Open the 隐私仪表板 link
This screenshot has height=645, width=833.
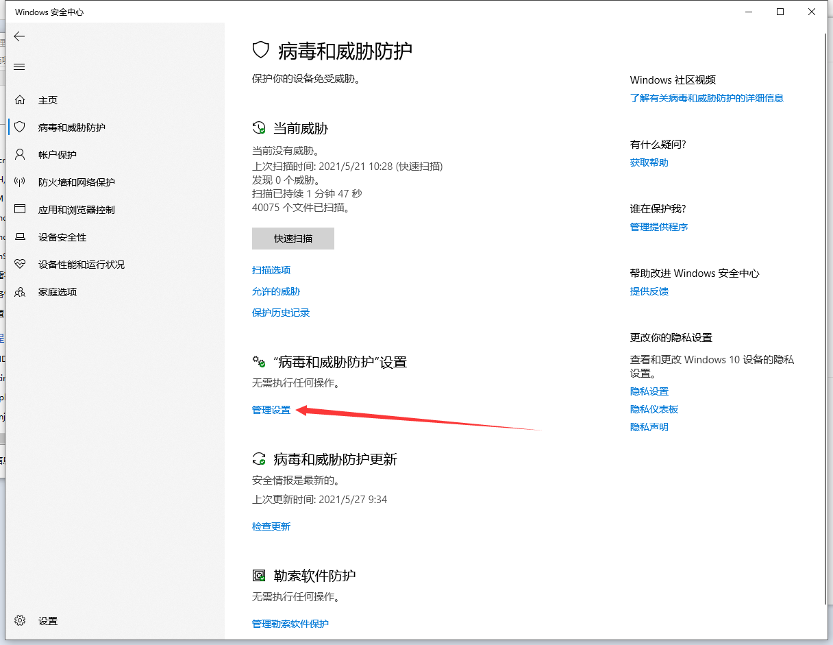tap(654, 409)
